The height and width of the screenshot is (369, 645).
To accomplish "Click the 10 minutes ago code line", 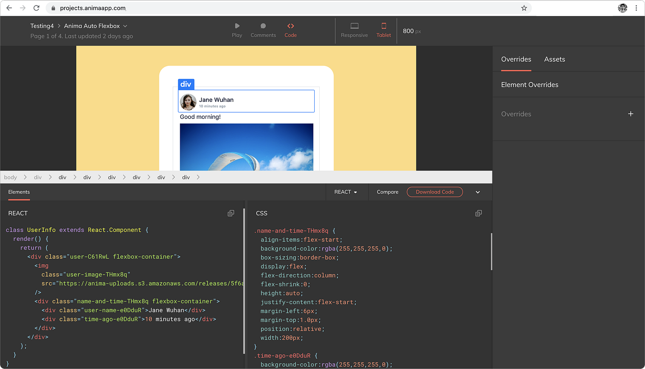I will 129,319.
